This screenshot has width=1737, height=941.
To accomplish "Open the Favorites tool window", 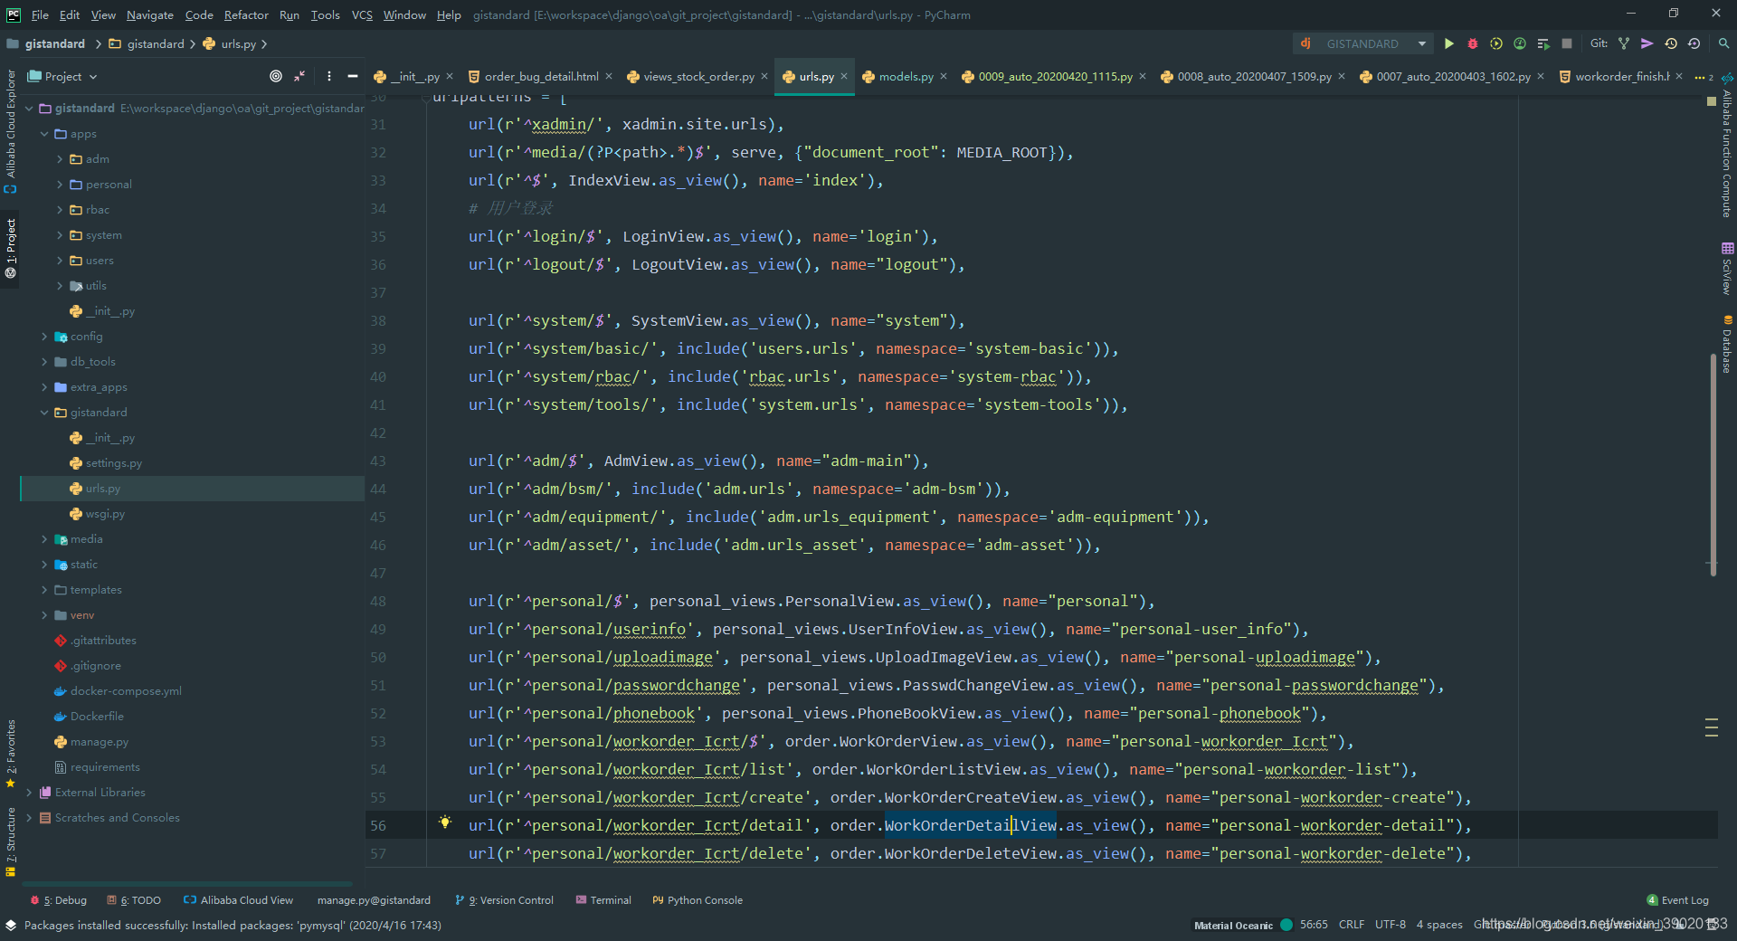I will tap(11, 754).
